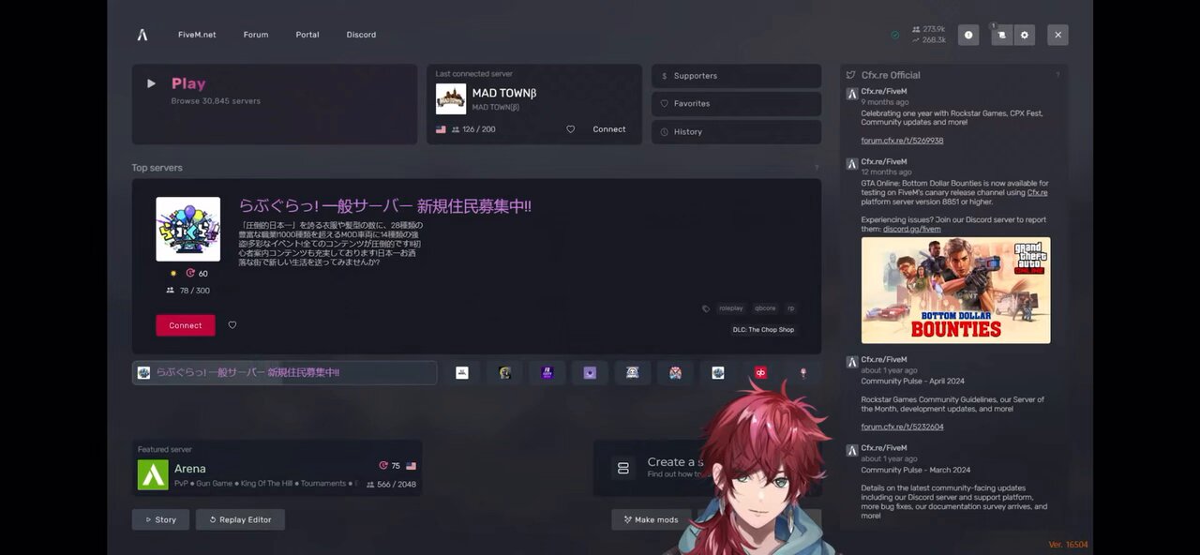Click the rp tag
The height and width of the screenshot is (555, 1200).
click(x=790, y=308)
